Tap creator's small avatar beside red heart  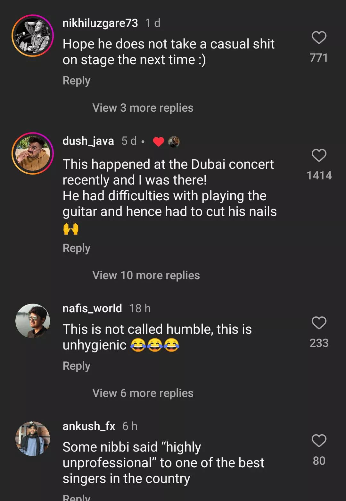(174, 142)
